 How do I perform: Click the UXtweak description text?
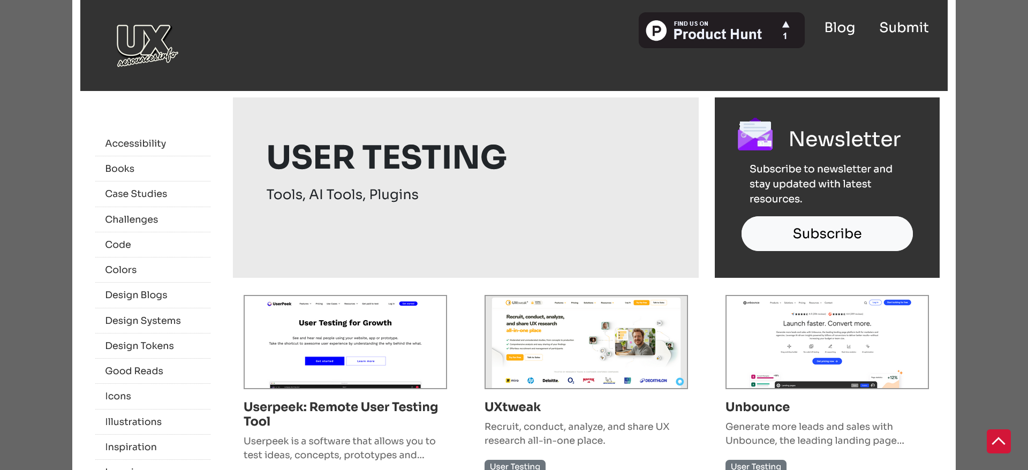coord(577,434)
